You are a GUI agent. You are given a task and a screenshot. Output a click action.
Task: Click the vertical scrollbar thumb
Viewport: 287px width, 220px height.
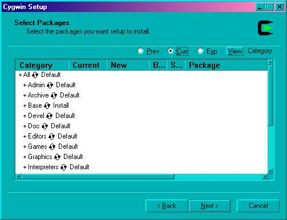(x=270, y=95)
